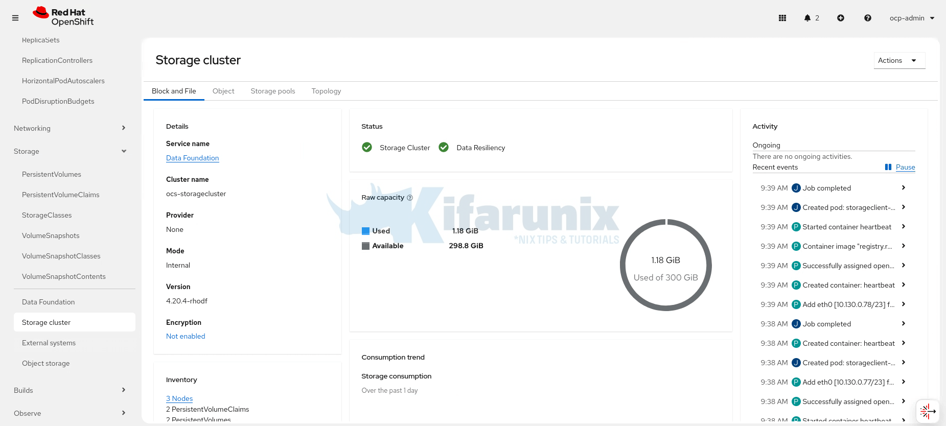The height and width of the screenshot is (426, 946).
Task: Select the Block and File tab
Action: tap(174, 91)
